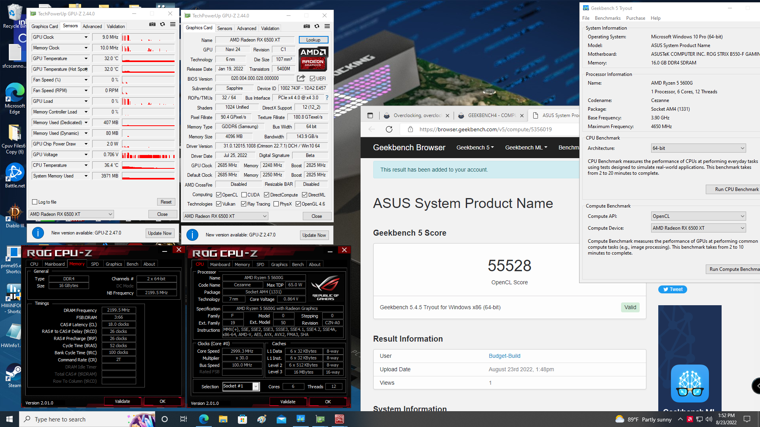Open Memory Clock sensor dropdown
Image resolution: width=760 pixels, height=427 pixels.
(86, 48)
